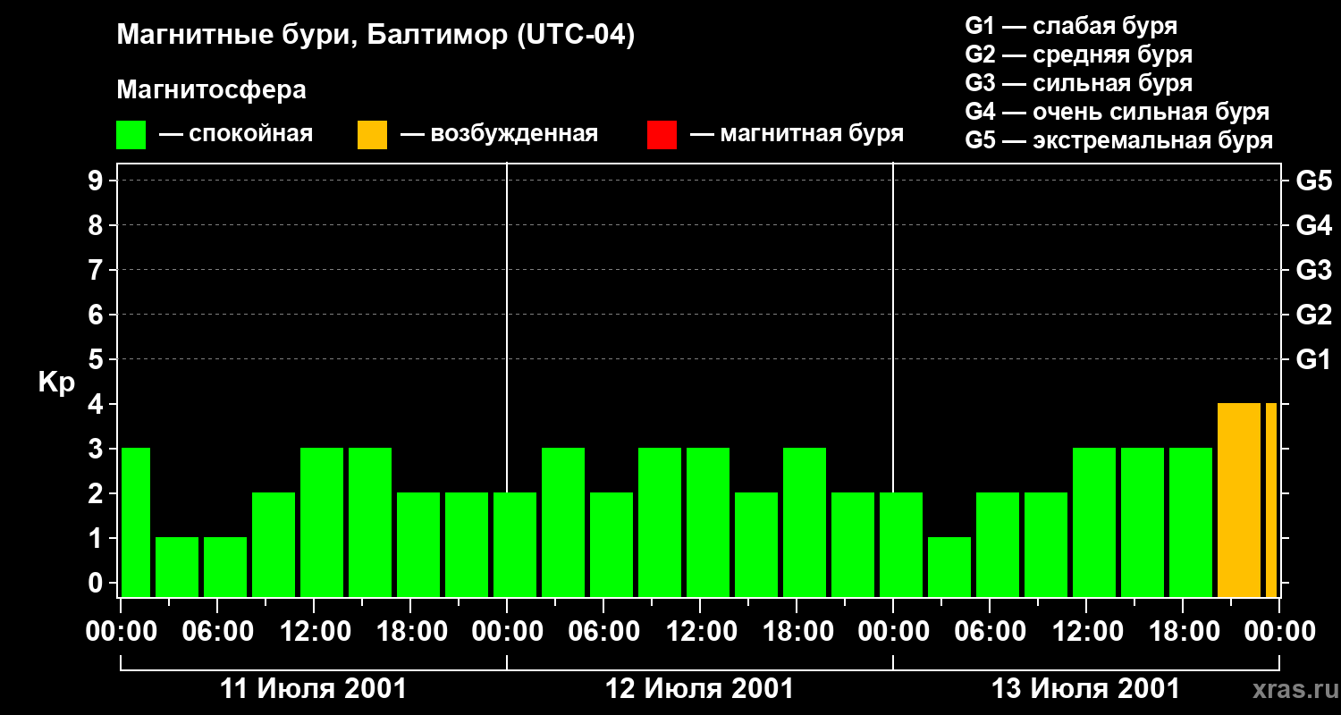Click the wide orange Kp 4 bar on 13 July

[x=1239, y=500]
